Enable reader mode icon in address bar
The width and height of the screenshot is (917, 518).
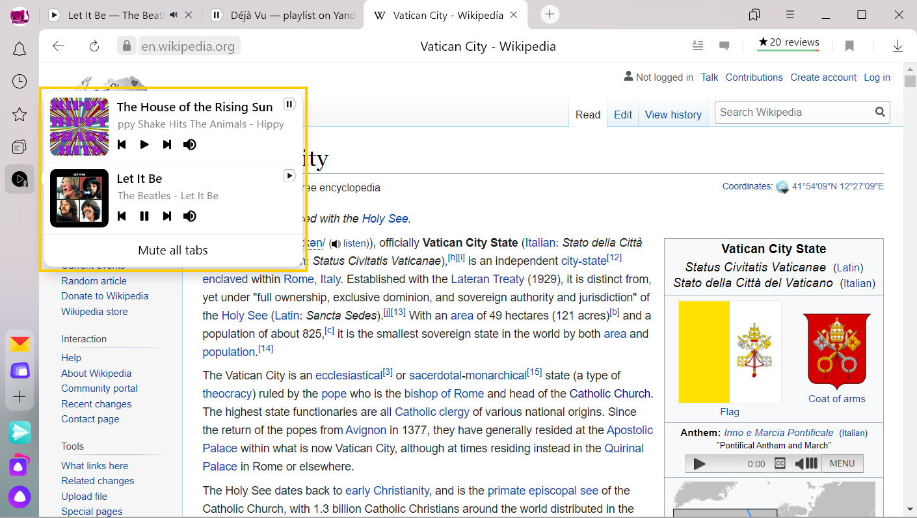pos(698,46)
